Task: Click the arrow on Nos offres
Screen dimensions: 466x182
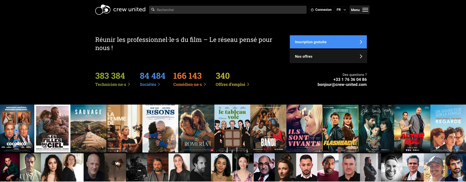Action: point(361,56)
